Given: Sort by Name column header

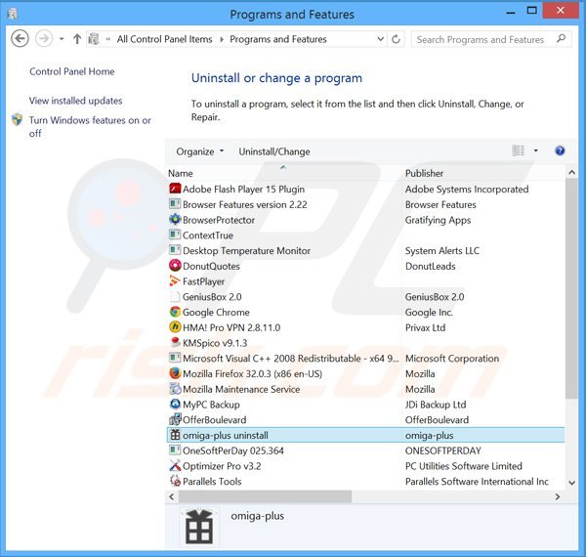Looking at the screenshot, I should (x=181, y=174).
